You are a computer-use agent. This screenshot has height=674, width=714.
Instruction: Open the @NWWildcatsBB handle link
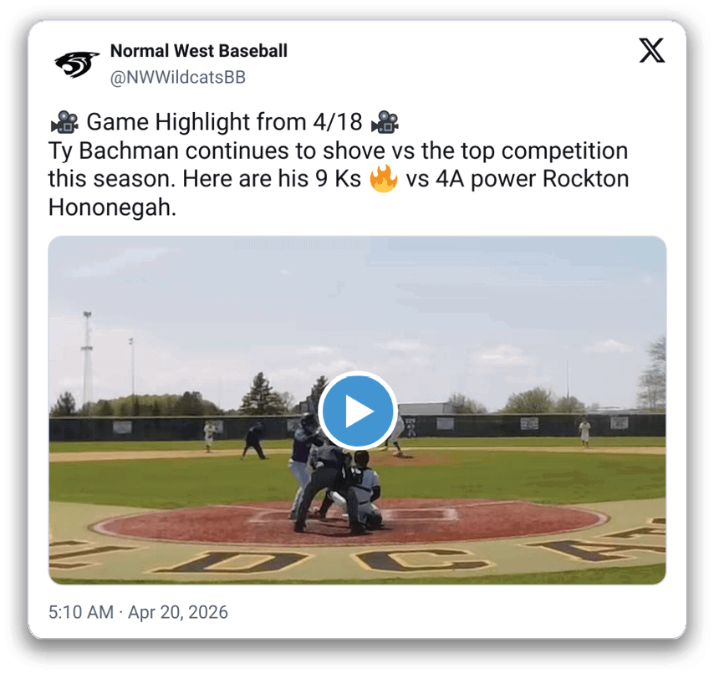pos(177,78)
